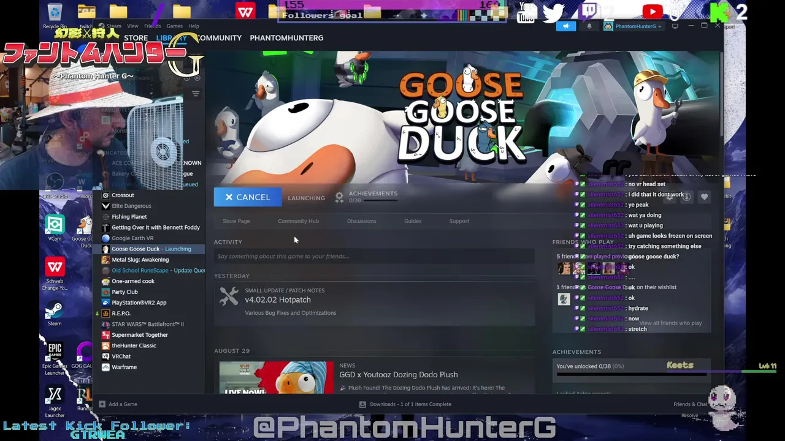Open the STORE navigation menu
This screenshot has height=441, width=785.
point(136,38)
